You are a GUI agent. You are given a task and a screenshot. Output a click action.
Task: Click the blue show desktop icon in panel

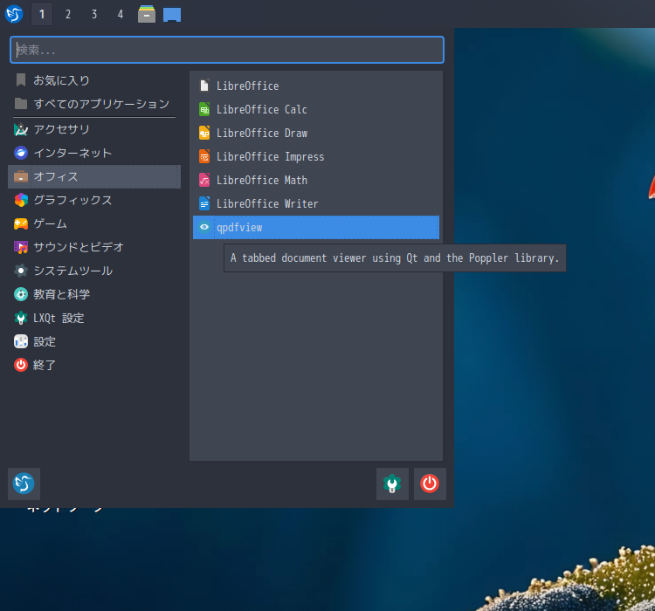click(172, 15)
